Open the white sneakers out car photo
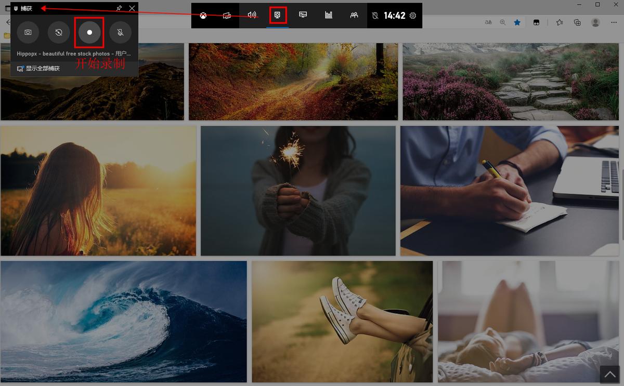 click(x=342, y=322)
